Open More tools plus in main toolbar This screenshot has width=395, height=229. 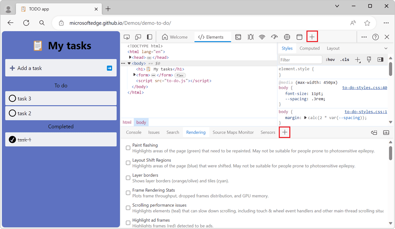tap(312, 37)
